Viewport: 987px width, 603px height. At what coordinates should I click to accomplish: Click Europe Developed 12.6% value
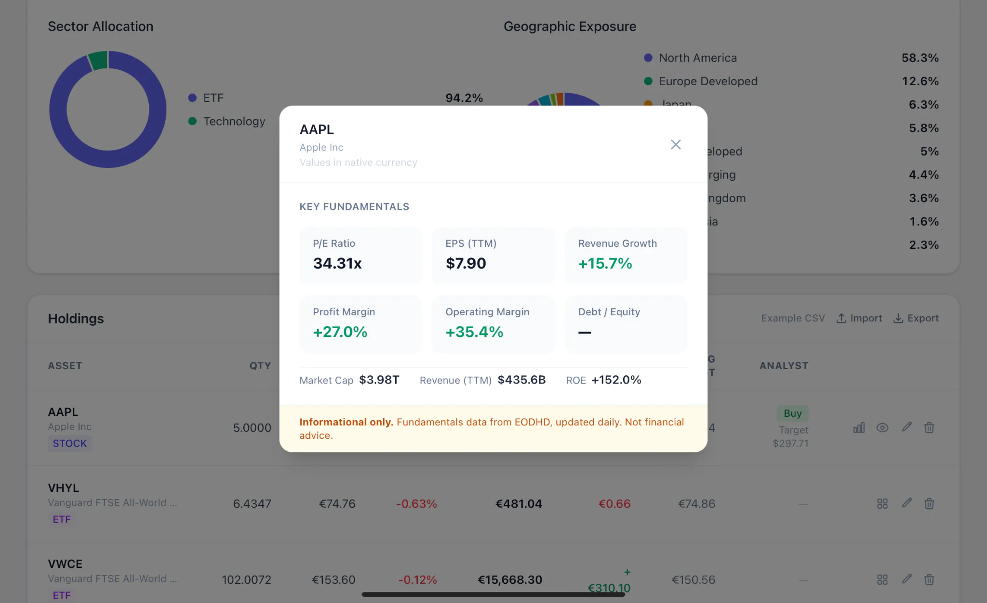pyautogui.click(x=920, y=81)
